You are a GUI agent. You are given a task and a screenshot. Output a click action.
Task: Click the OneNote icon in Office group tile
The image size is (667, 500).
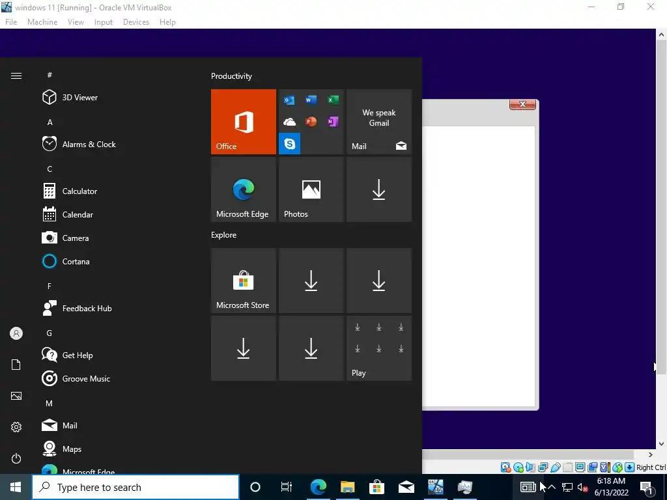tap(333, 122)
